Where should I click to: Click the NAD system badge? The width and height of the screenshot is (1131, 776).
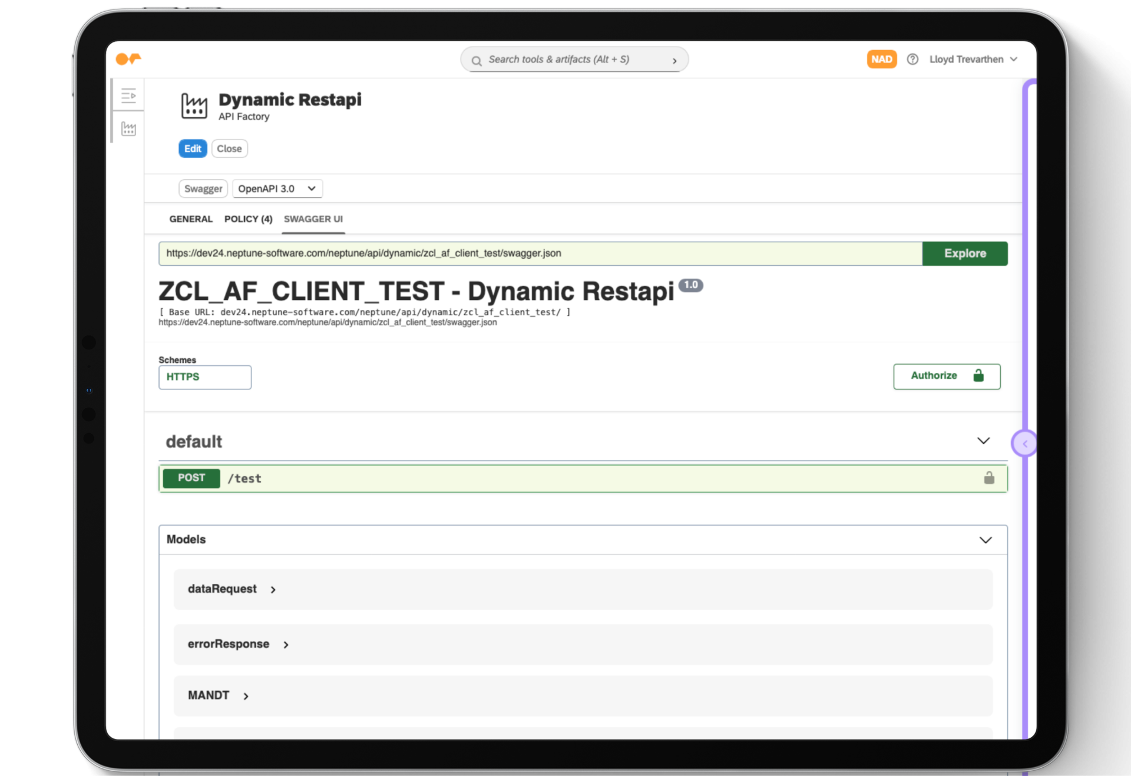(x=881, y=60)
